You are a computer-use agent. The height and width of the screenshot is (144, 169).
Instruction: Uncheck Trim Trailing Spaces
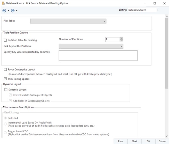pyautogui.click(x=6, y=79)
